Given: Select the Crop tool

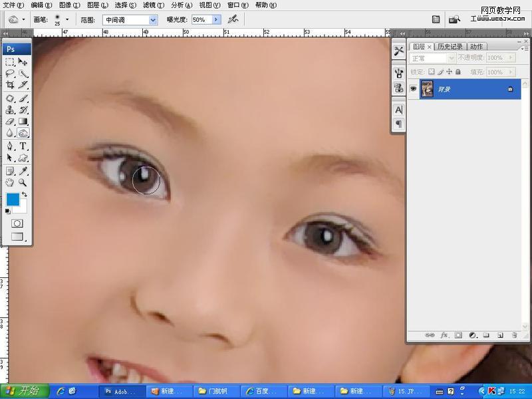Looking at the screenshot, I should pyautogui.click(x=9, y=86).
